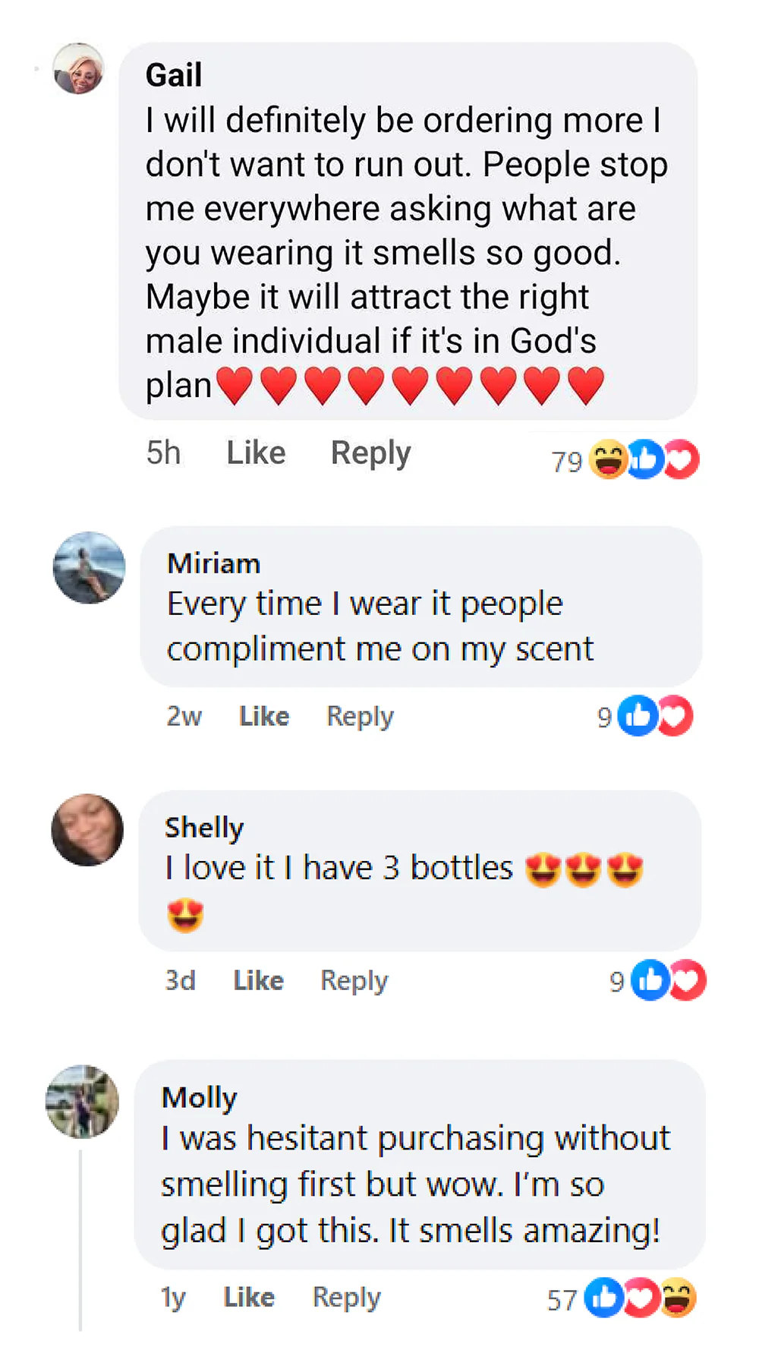Click the laughing reaction on Molly's comment
Image resolution: width=759 pixels, height=1350 pixels.
point(678,1298)
